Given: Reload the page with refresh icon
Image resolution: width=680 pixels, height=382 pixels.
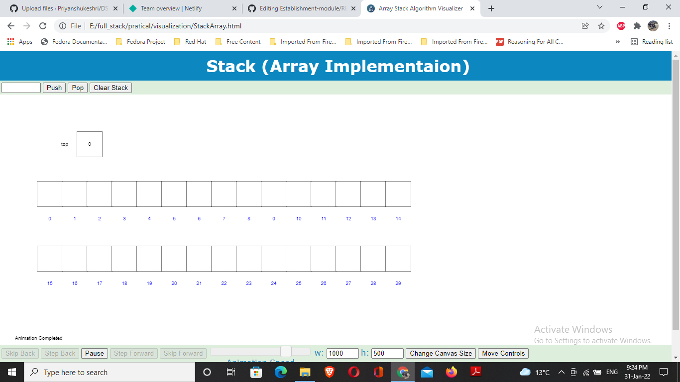Looking at the screenshot, I should tap(43, 26).
